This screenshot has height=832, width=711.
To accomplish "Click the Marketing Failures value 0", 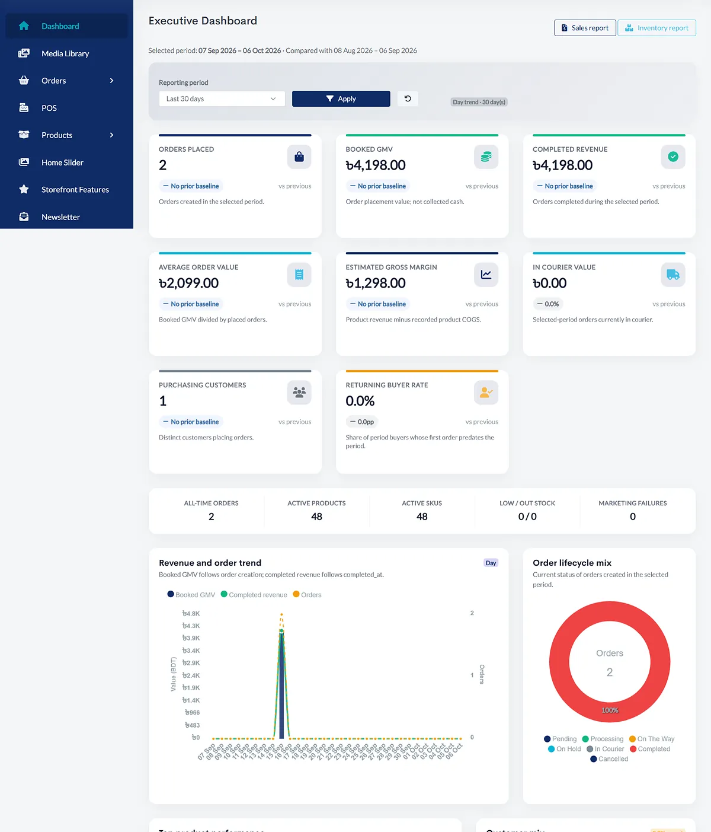I will [633, 517].
